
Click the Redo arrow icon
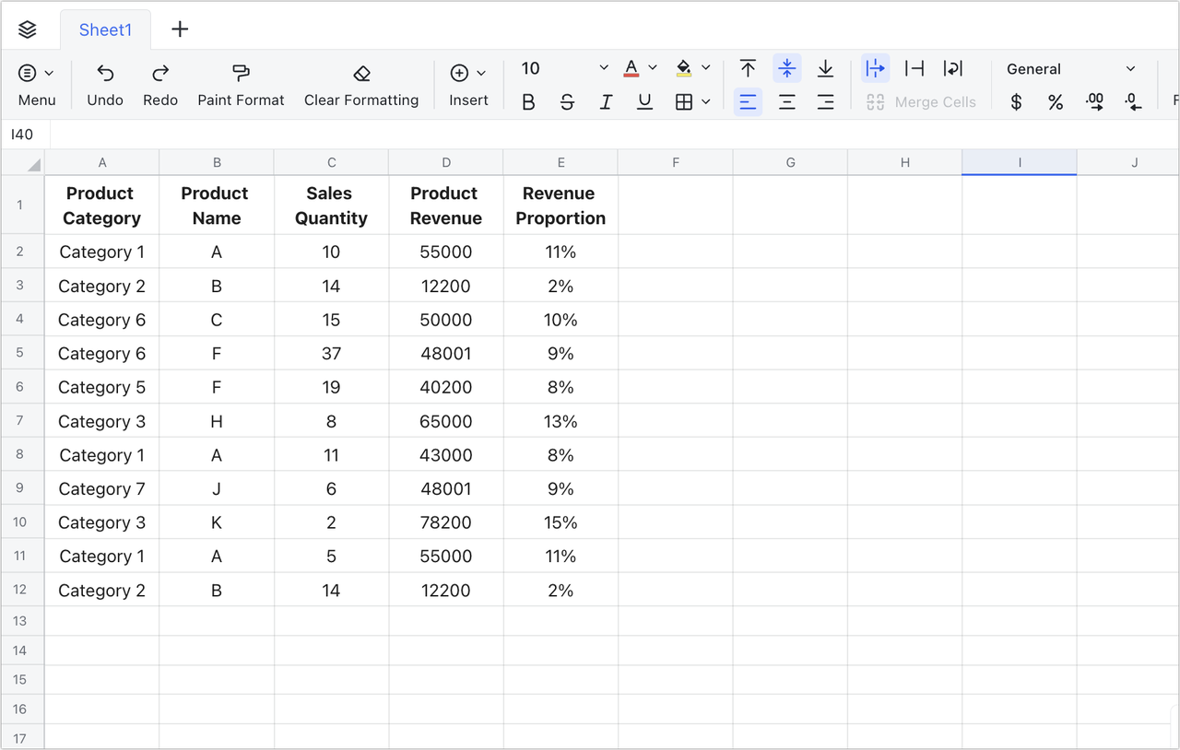[x=160, y=73]
